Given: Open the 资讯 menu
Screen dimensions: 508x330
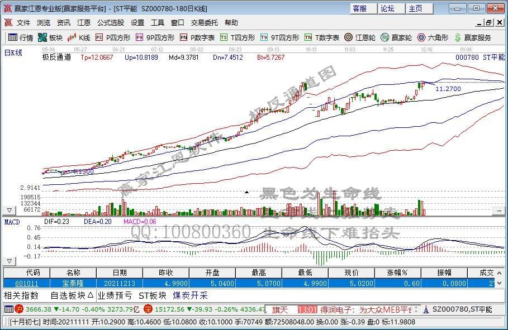Looking at the screenshot, I should 64,23.
